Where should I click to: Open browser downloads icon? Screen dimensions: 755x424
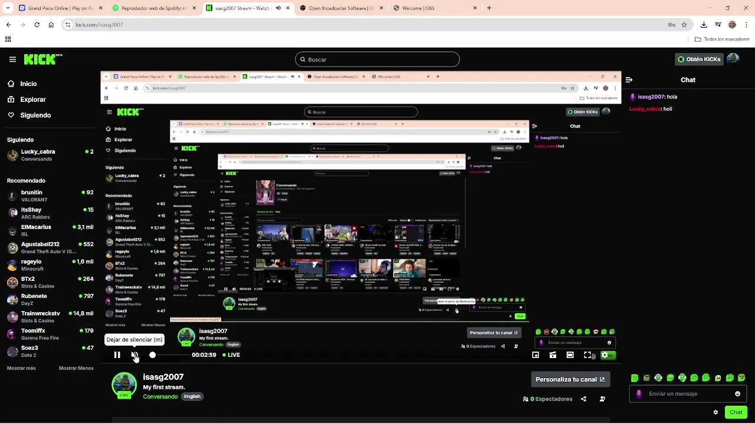click(x=703, y=25)
